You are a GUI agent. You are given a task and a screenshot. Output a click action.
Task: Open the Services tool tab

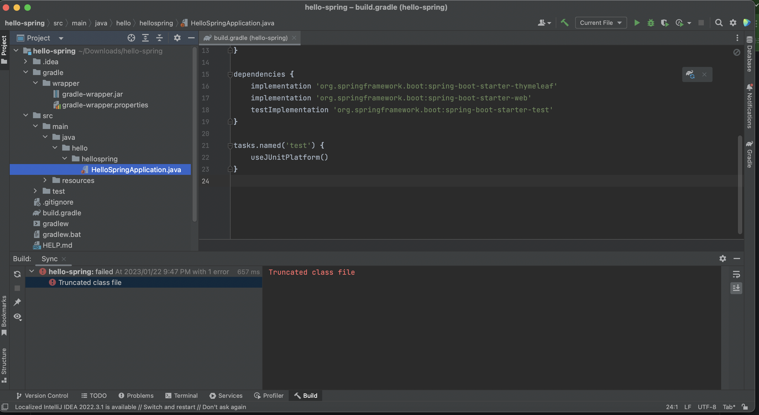click(226, 396)
